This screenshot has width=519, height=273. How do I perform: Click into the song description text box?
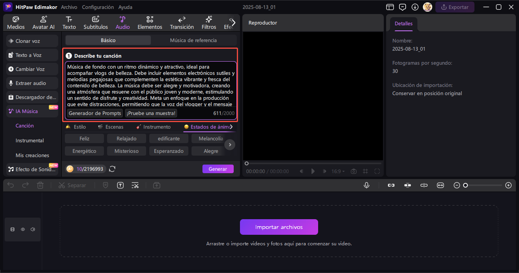click(x=151, y=85)
